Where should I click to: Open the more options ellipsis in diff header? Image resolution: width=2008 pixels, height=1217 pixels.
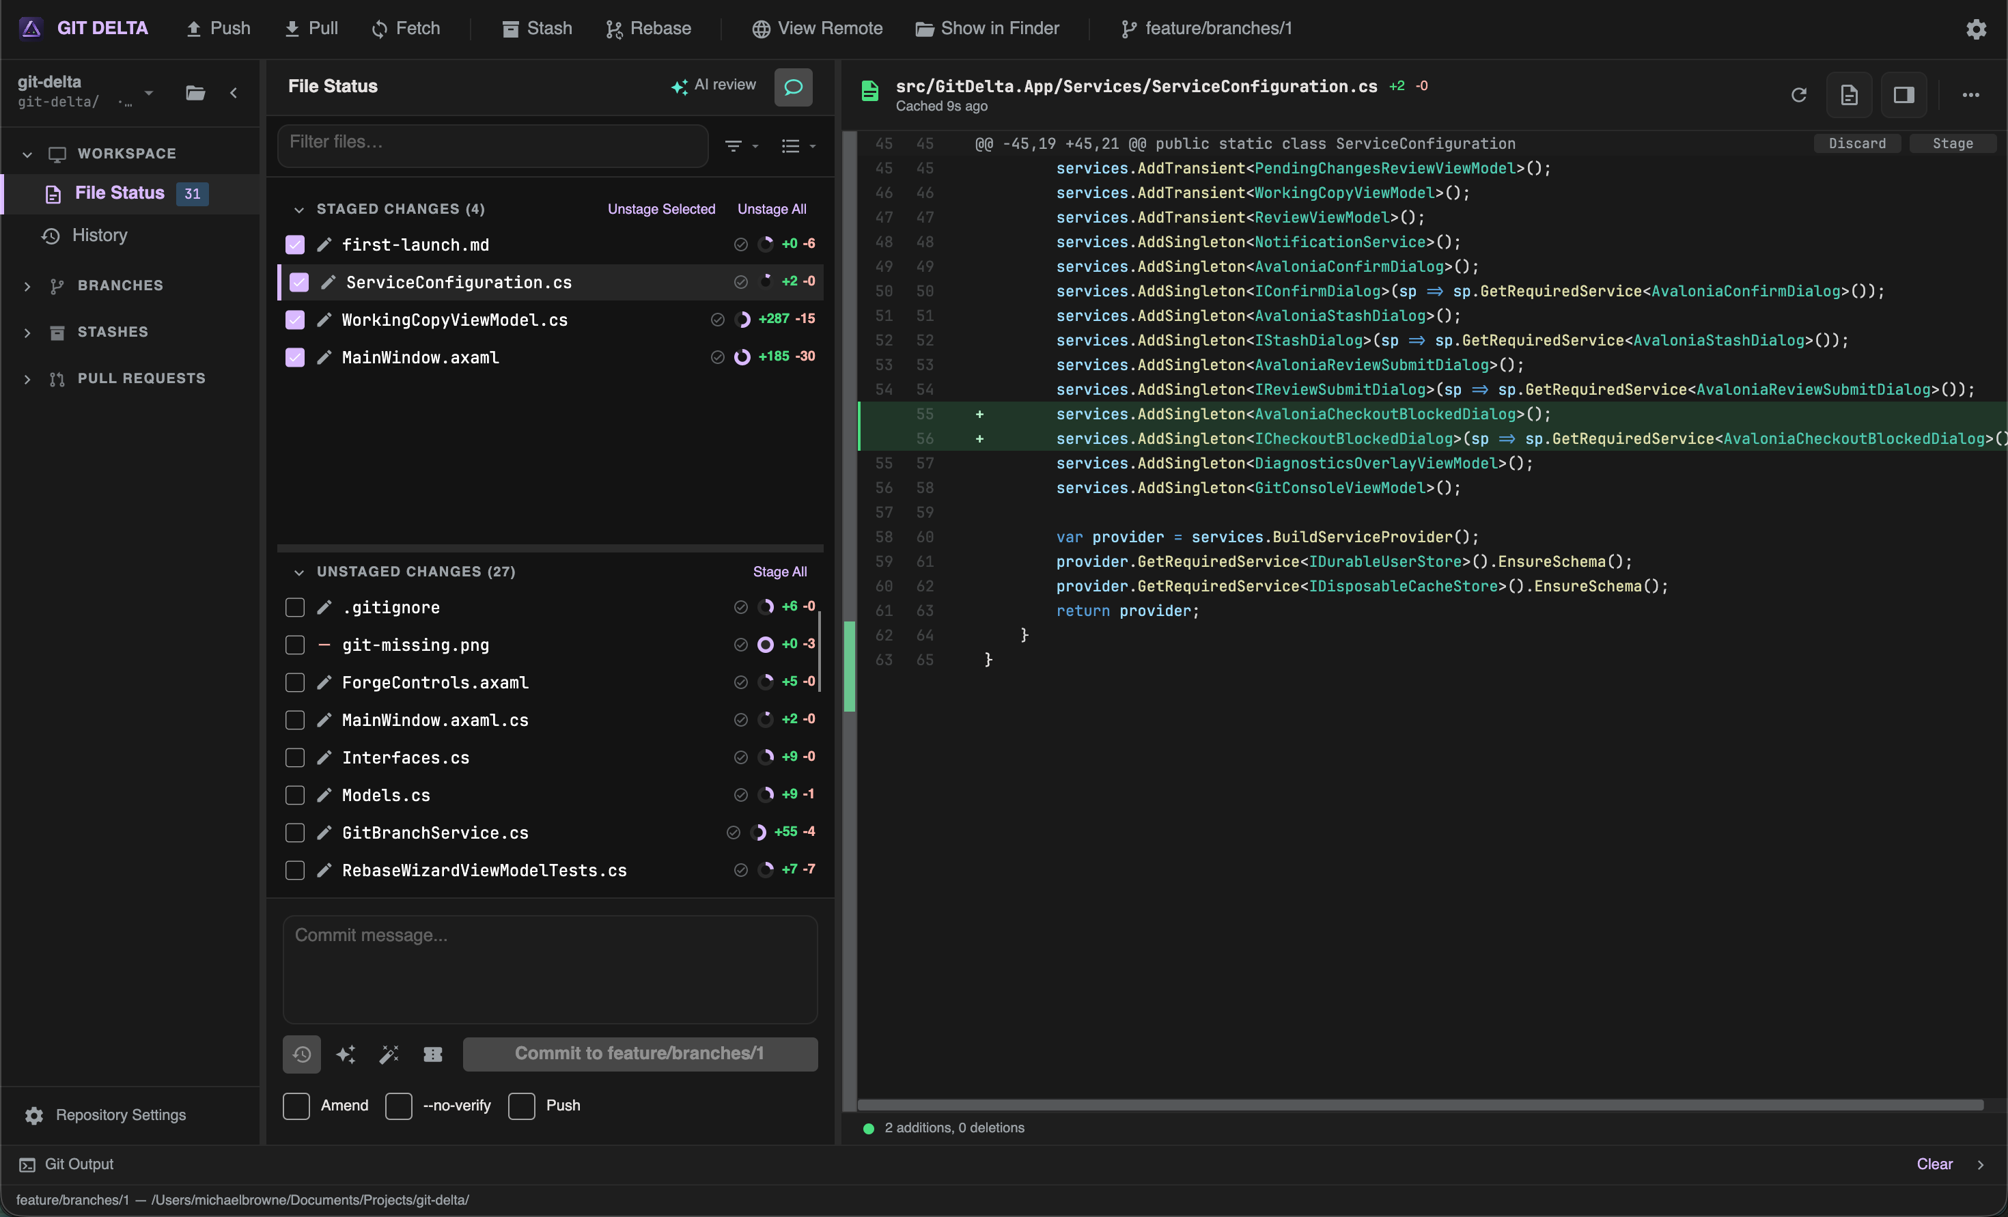(1970, 94)
